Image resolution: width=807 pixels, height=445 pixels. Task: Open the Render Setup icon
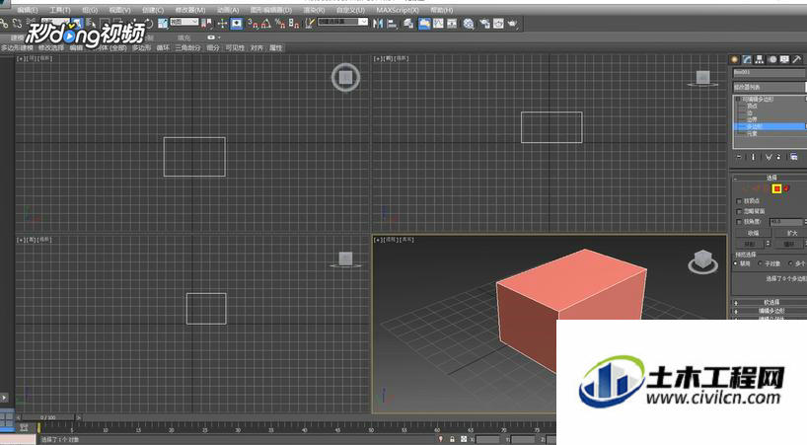[x=484, y=23]
